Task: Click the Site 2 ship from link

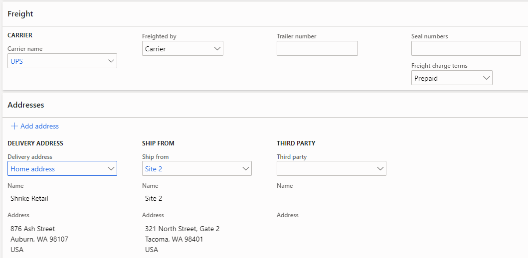Action: tap(154, 169)
